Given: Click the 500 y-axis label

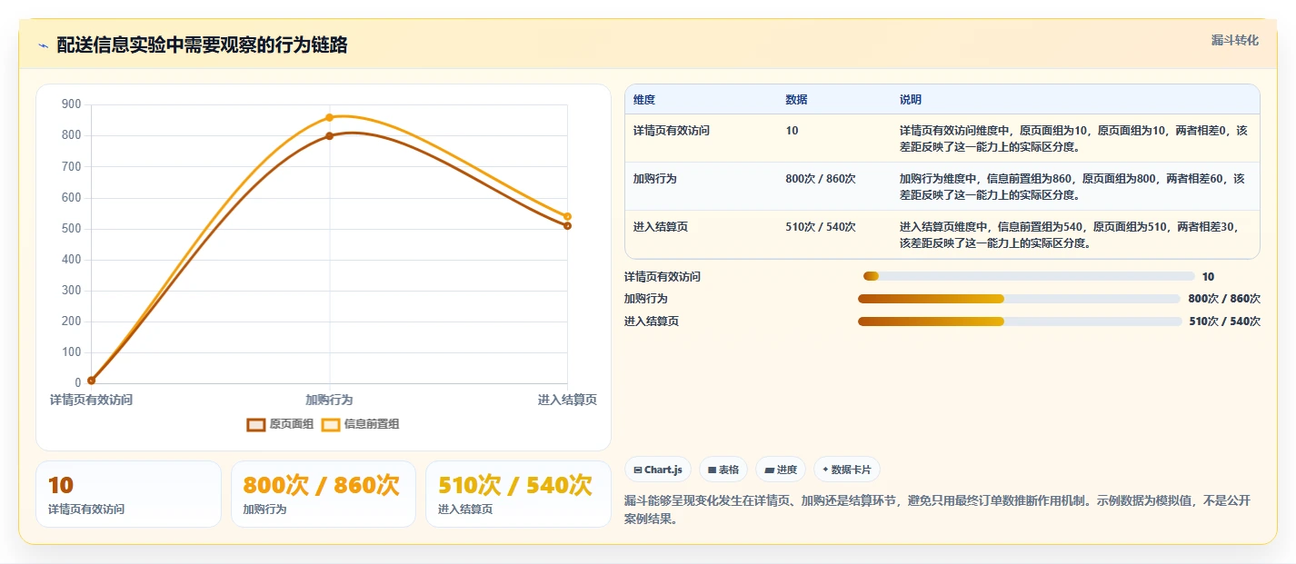Looking at the screenshot, I should tap(72, 228).
